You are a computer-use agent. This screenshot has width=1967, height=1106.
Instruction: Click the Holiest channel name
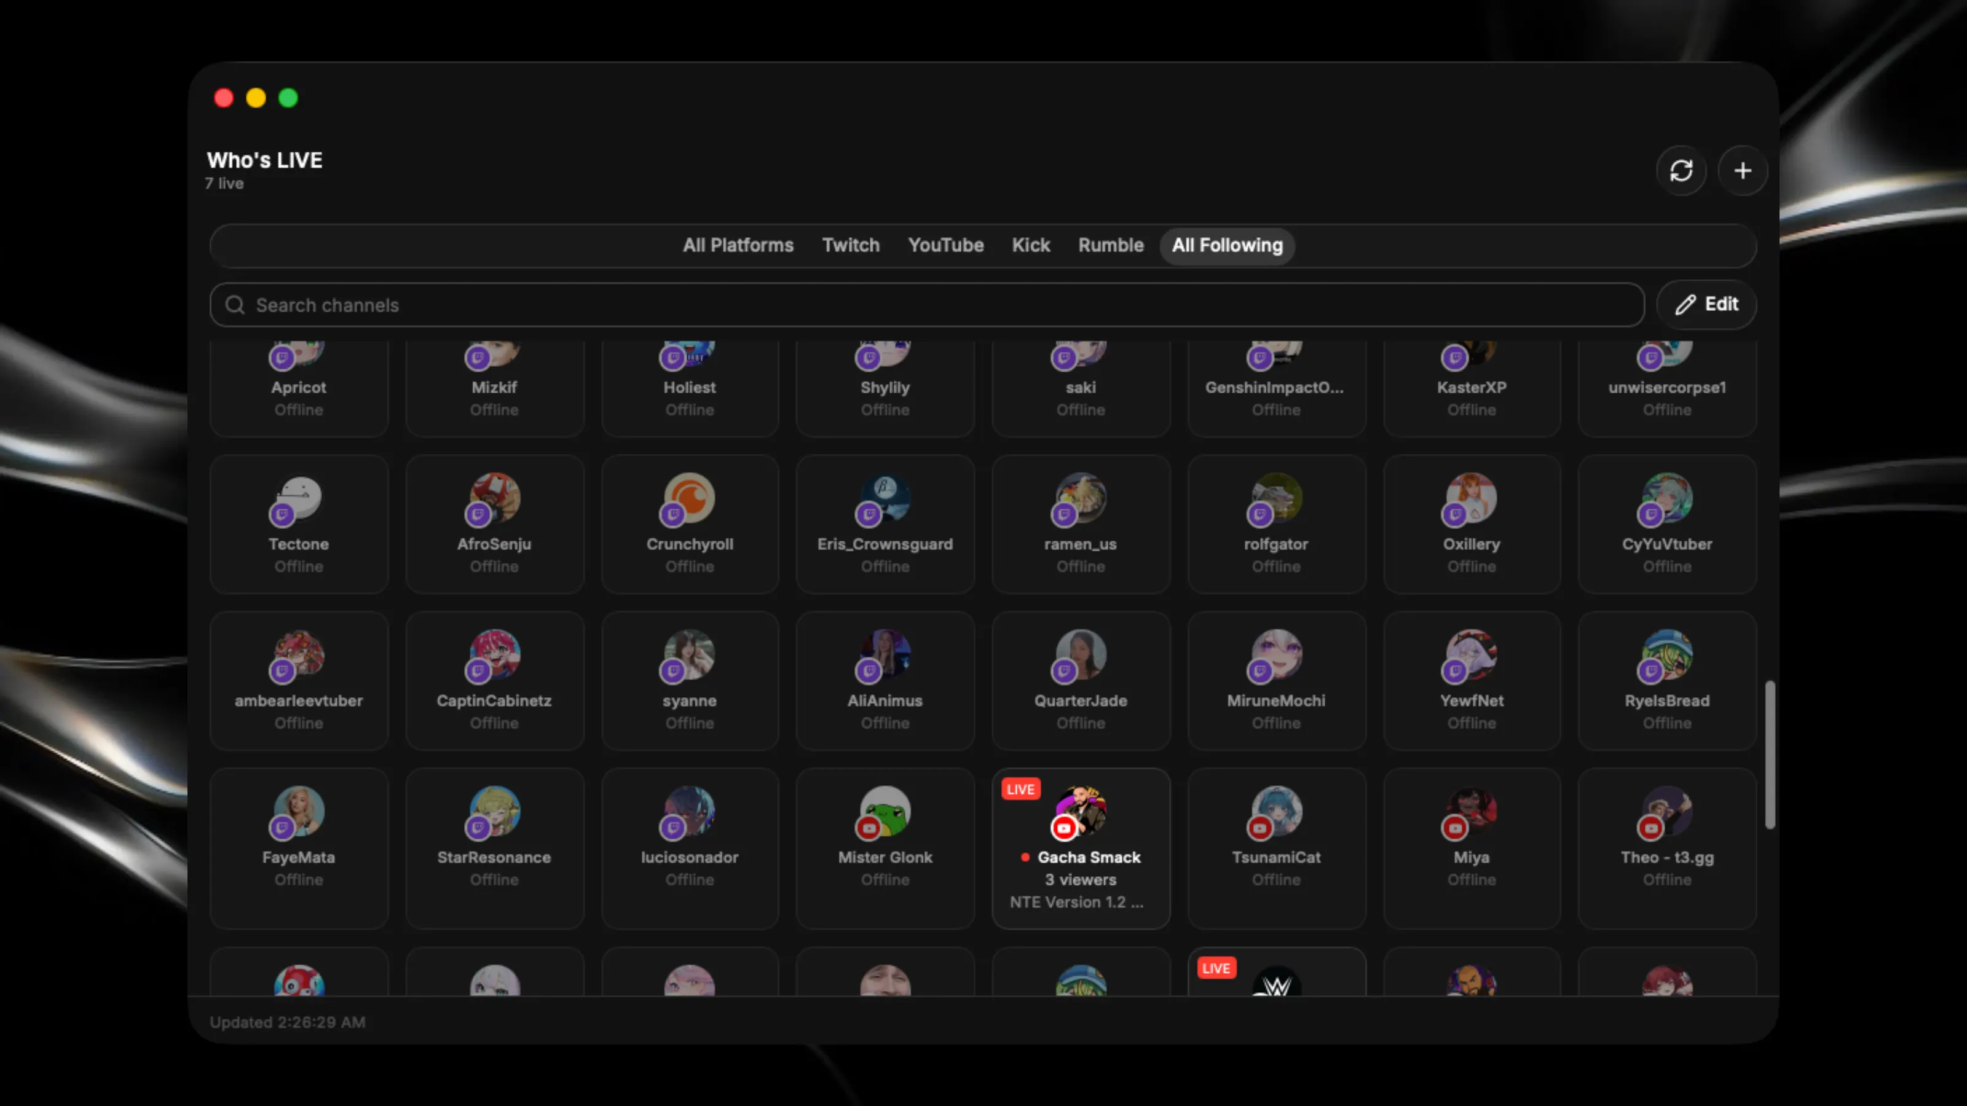(x=690, y=387)
